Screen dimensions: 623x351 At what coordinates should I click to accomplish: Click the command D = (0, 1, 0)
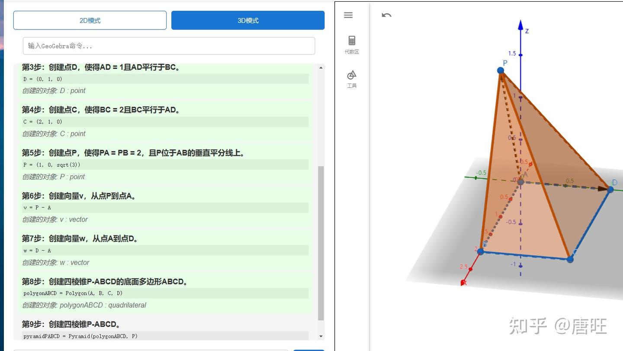(165, 79)
